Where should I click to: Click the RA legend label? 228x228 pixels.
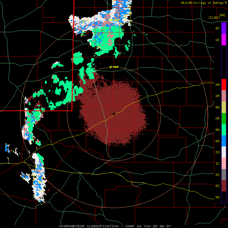(x=217, y=130)
